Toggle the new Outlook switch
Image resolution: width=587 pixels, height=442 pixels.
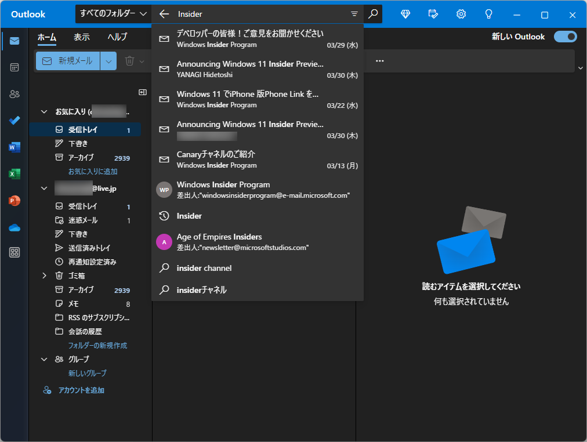(566, 37)
